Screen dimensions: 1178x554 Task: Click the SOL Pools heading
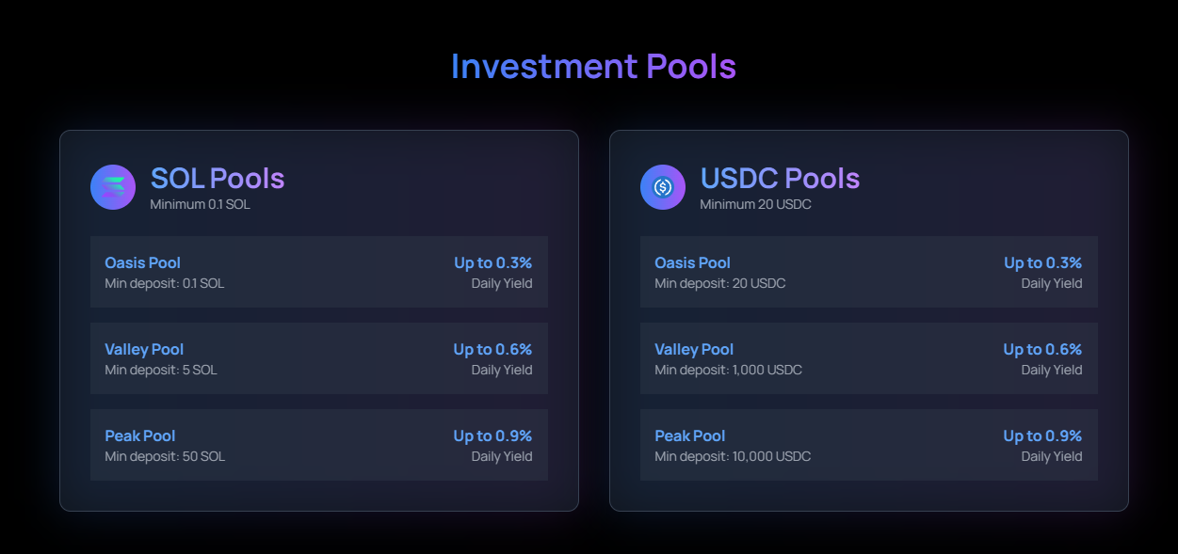(218, 178)
